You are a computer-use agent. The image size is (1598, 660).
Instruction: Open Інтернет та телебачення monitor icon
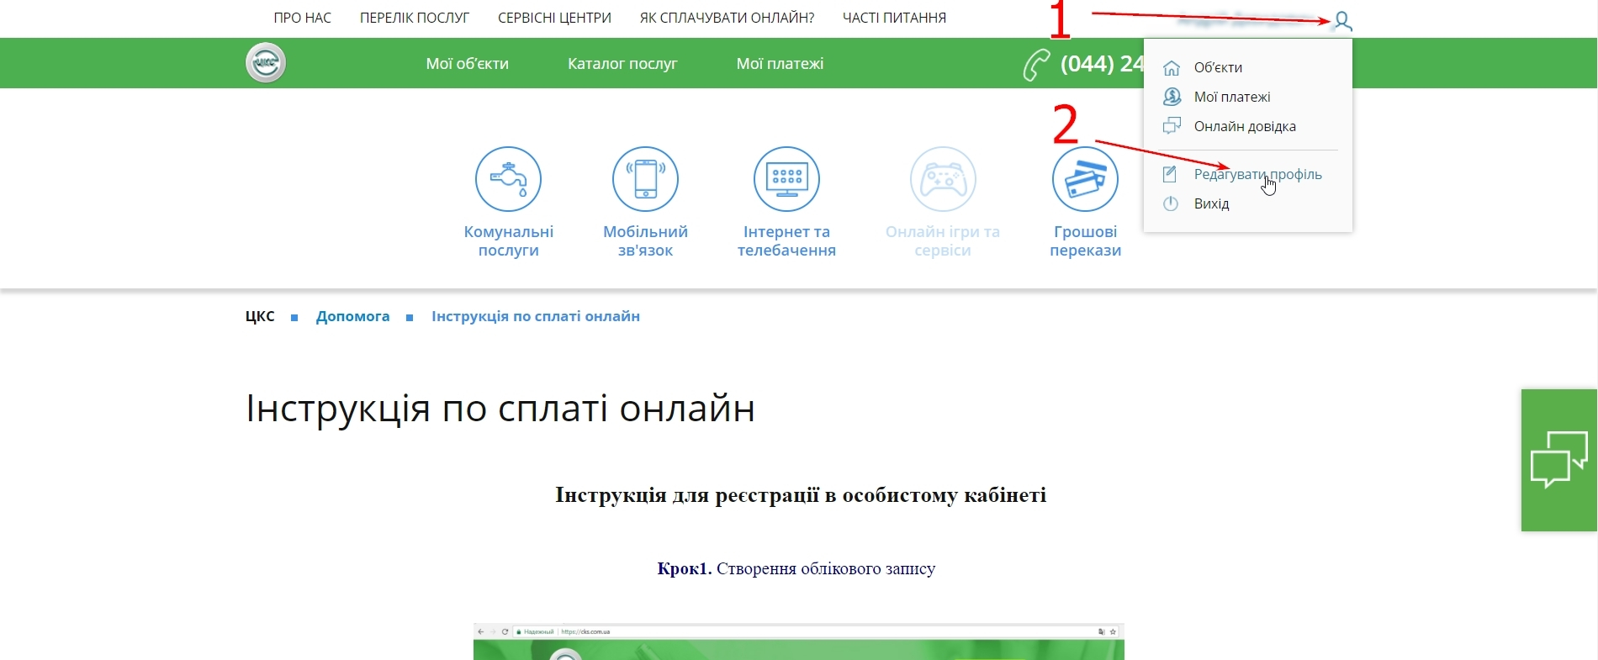click(786, 179)
